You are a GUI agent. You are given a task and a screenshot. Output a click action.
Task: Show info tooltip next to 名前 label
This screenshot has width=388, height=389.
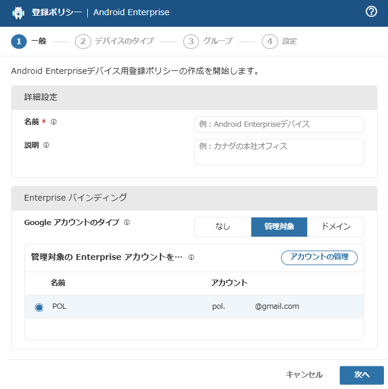[54, 122]
